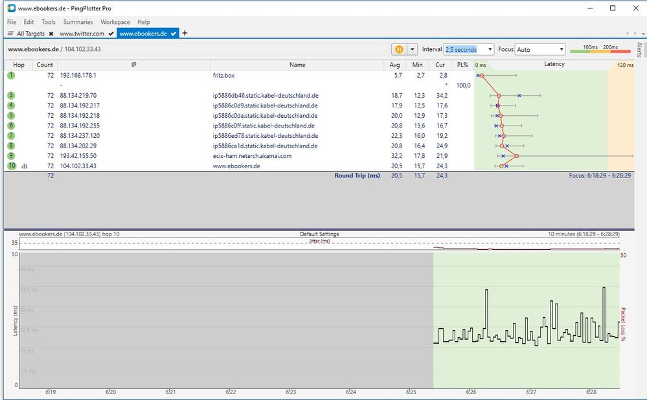647x400 pixels.
Task: Select the ecix-ham.netarch.akamai.com hop row
Action: point(252,156)
